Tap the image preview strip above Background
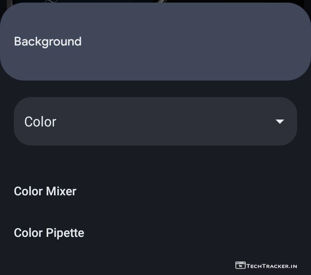Viewport: 311px width, 275px height. pos(155,2)
